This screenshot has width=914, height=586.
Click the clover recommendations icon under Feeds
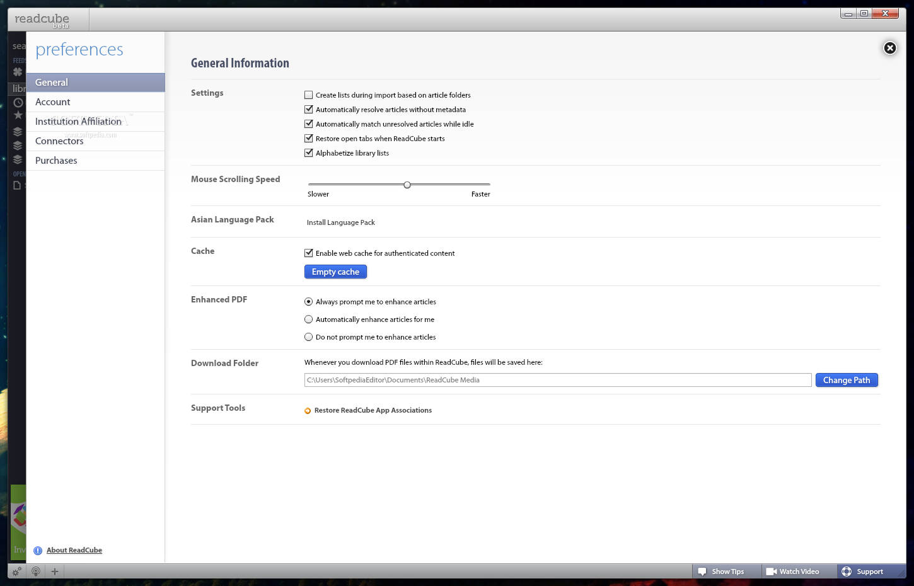click(18, 72)
